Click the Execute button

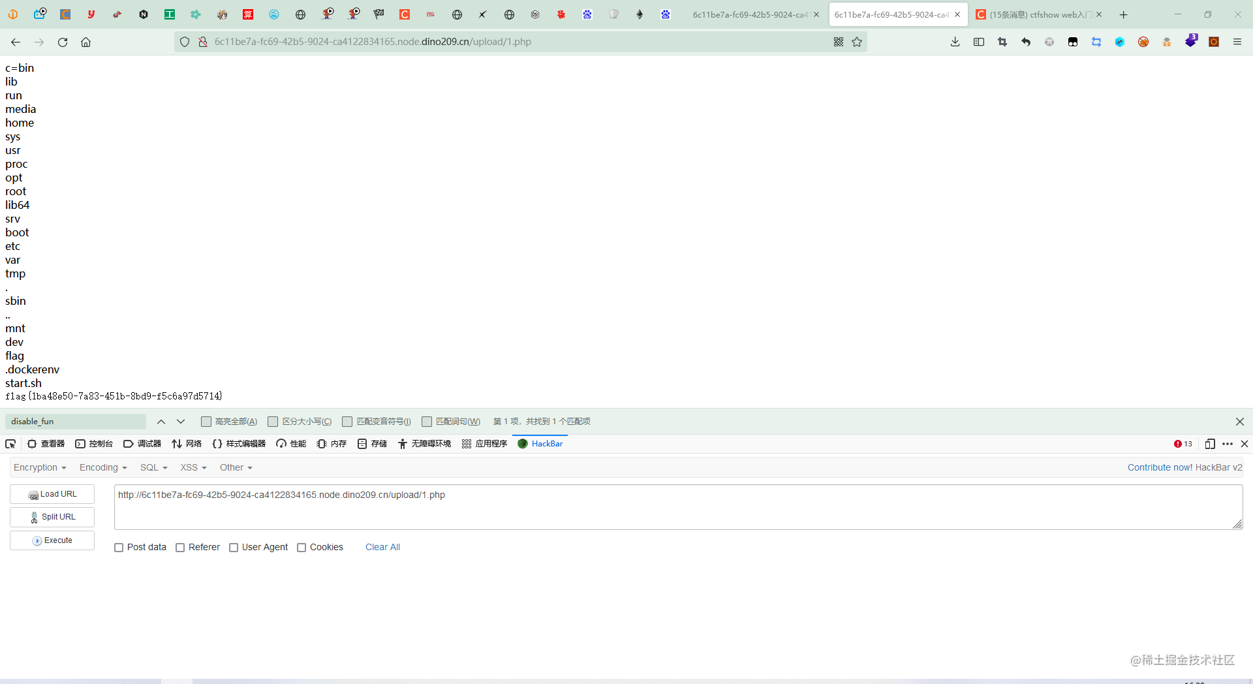52,540
